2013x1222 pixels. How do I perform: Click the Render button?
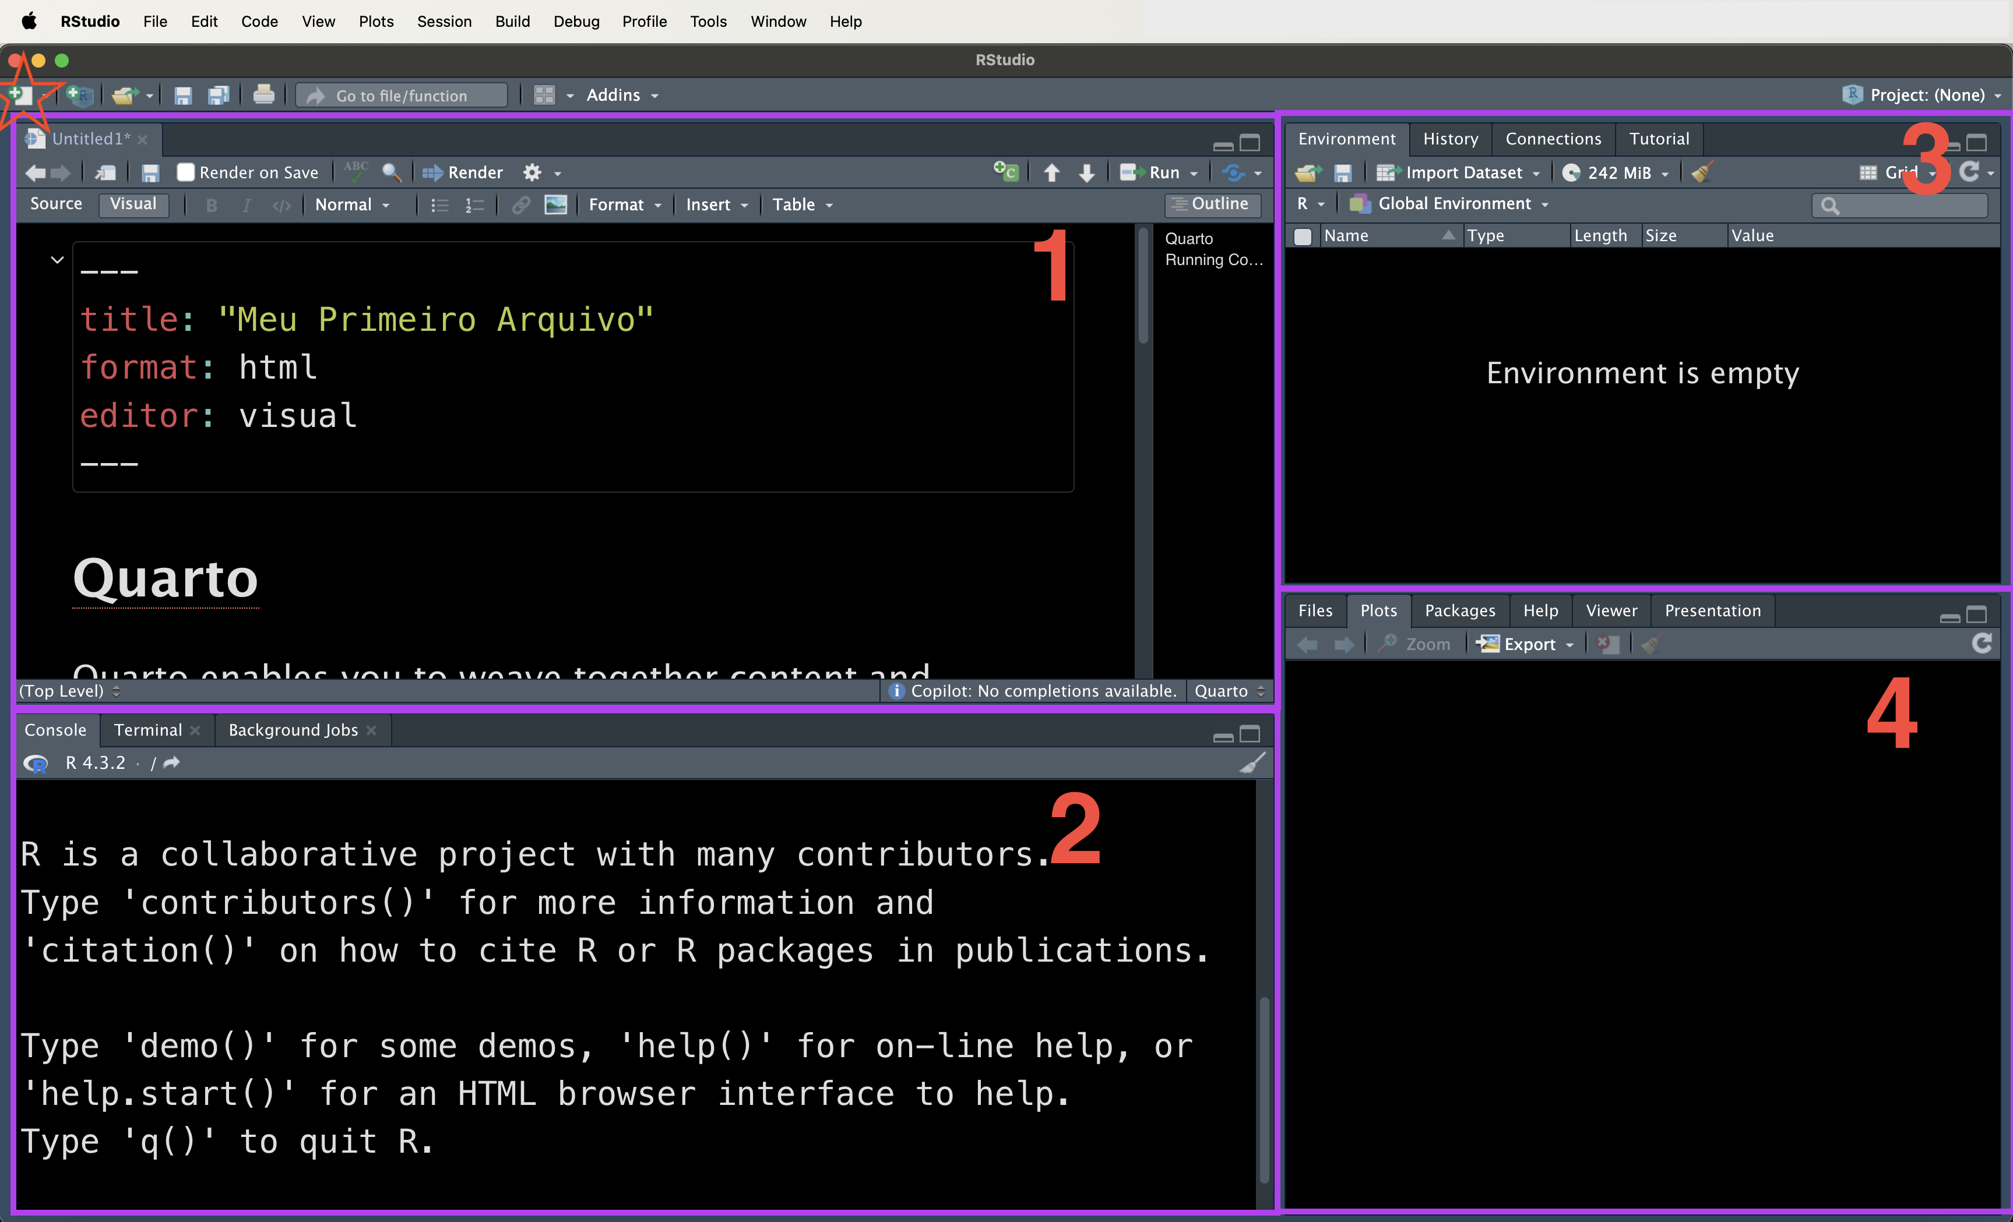[462, 172]
